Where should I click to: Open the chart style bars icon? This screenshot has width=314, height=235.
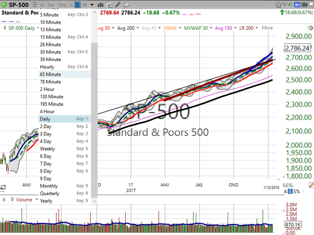pyautogui.click(x=100, y=5)
